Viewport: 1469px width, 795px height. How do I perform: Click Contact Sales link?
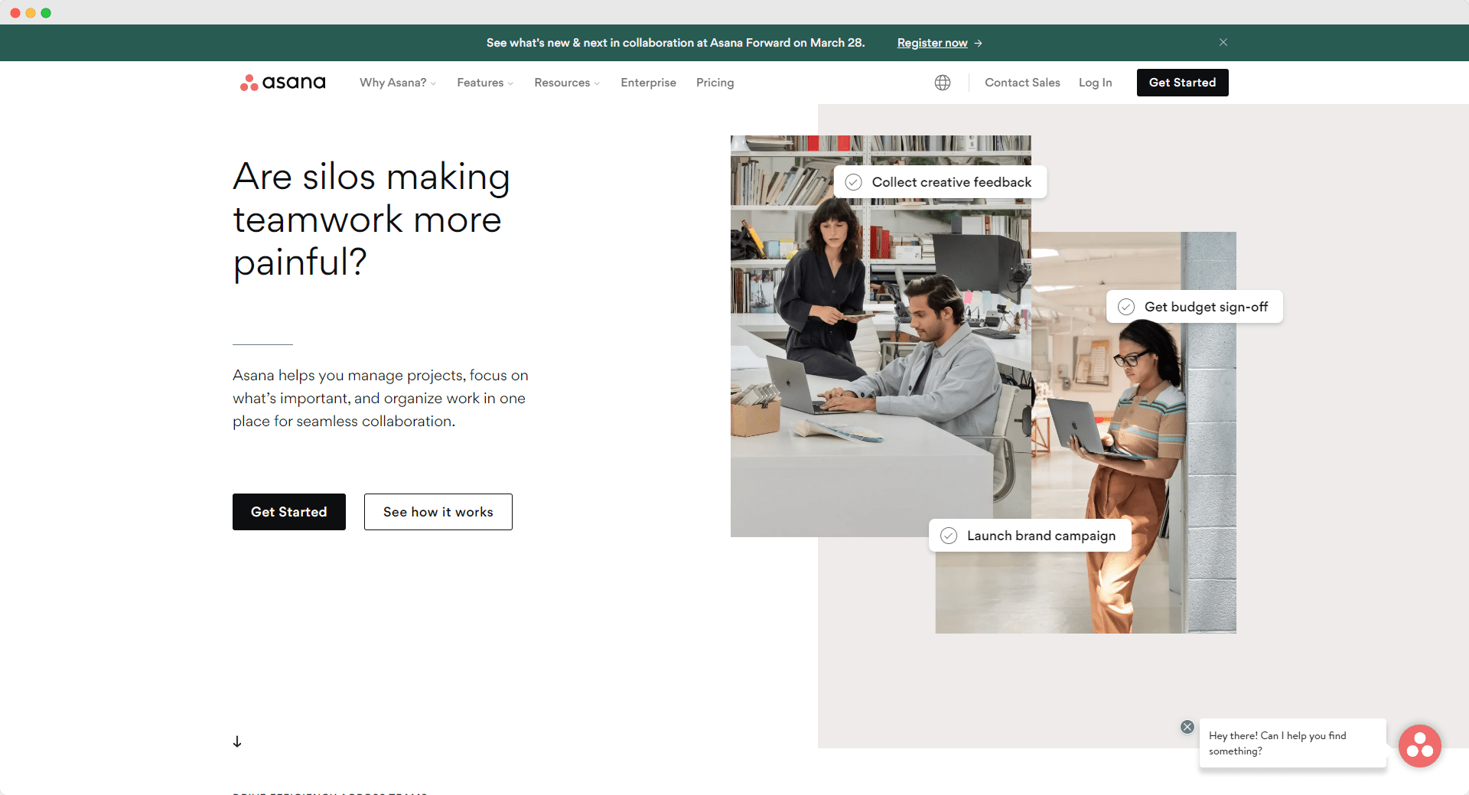(x=1022, y=83)
